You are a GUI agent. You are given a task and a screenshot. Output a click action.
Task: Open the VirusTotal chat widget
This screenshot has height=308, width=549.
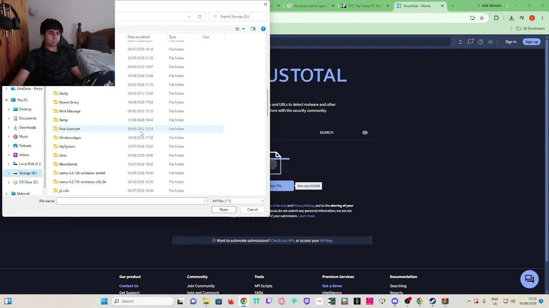[x=530, y=279]
